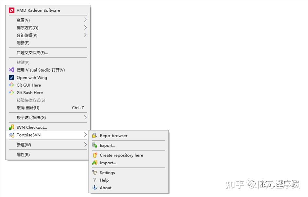Click the 授予访问权限(G) label
The width and height of the screenshot is (308, 197).
(31, 118)
